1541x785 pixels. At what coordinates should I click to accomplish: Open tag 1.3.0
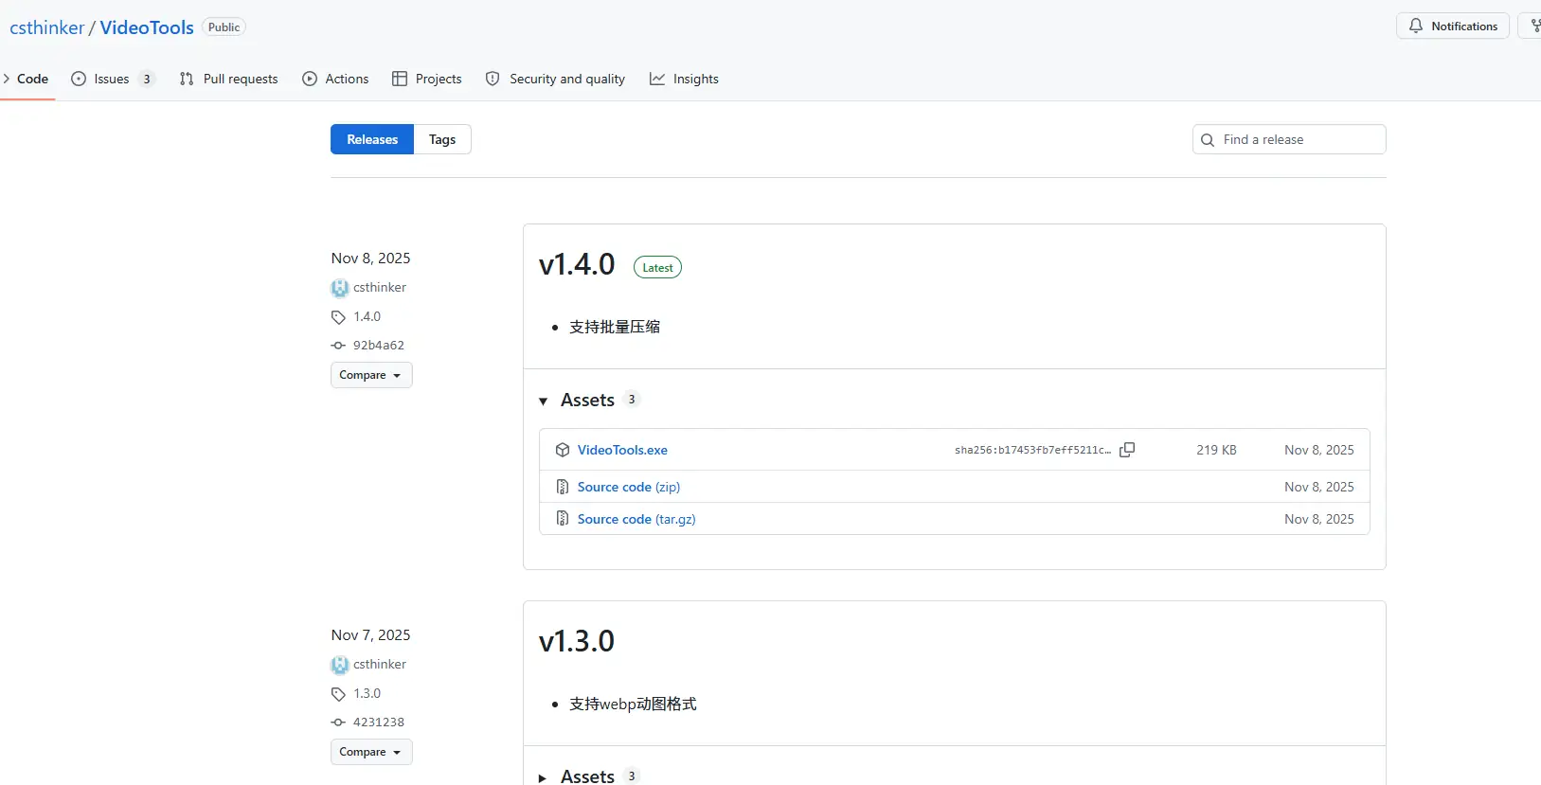coord(367,694)
